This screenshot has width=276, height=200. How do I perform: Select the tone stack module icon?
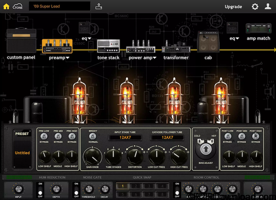[x=108, y=46]
